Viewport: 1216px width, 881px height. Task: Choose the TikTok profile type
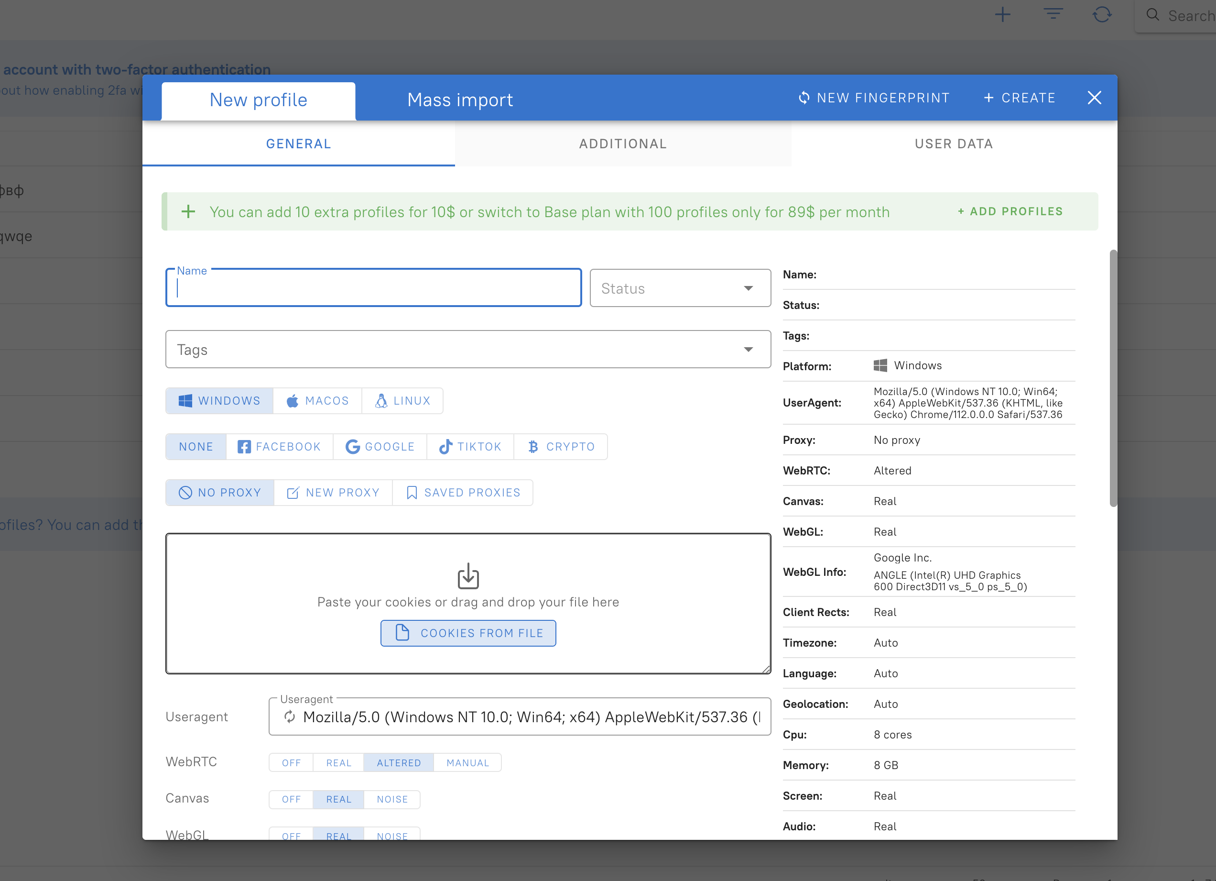[470, 446]
